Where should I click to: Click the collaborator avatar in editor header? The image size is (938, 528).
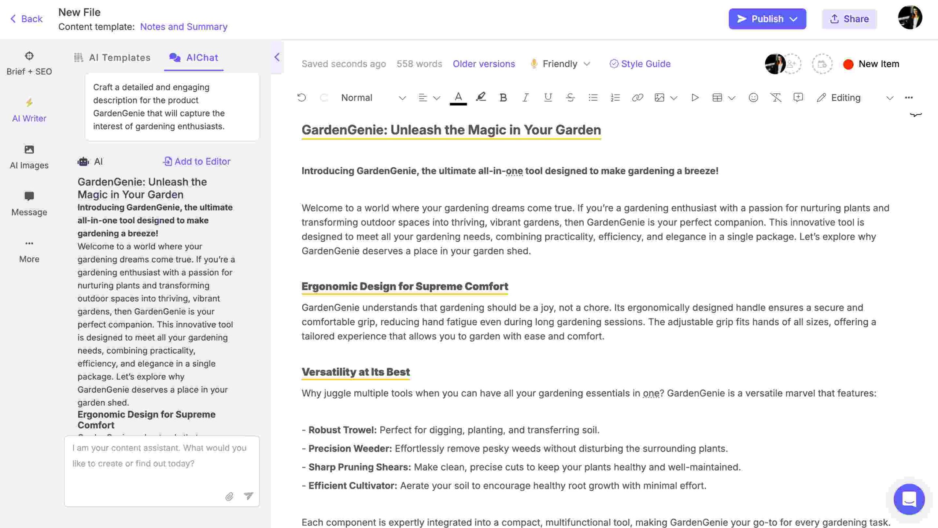click(x=775, y=64)
